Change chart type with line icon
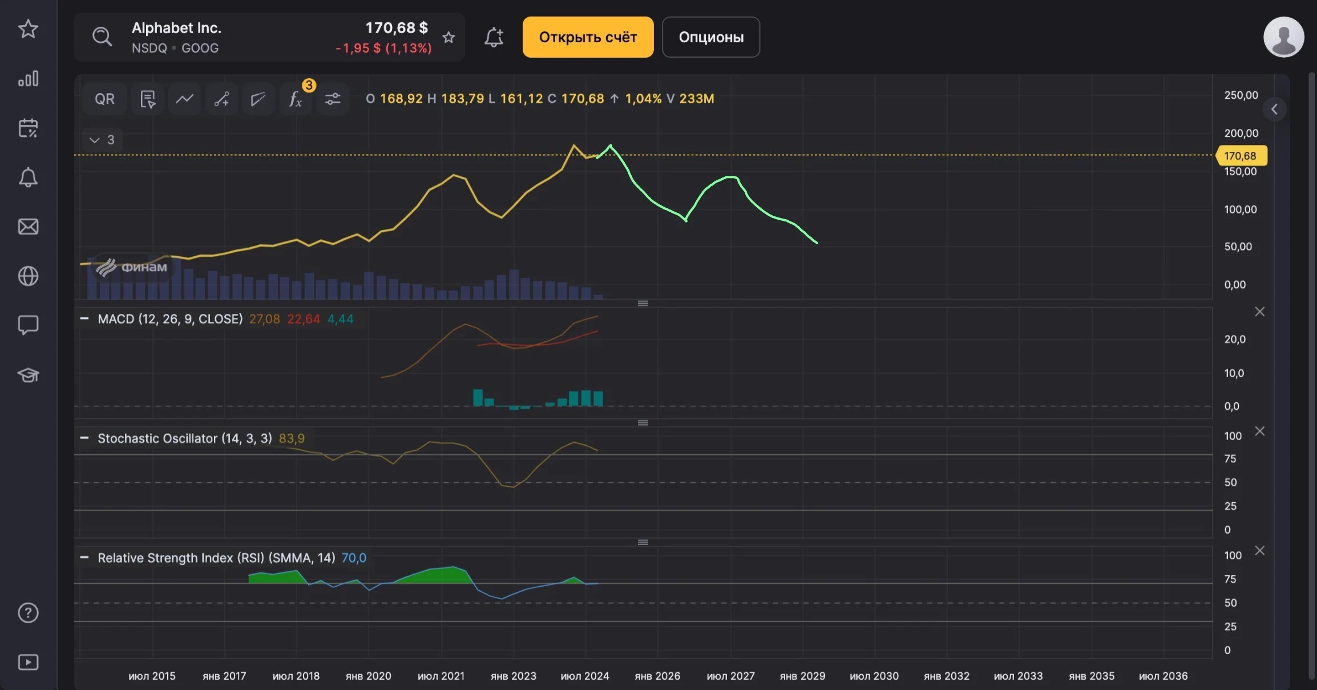1317x690 pixels. pyautogui.click(x=184, y=99)
